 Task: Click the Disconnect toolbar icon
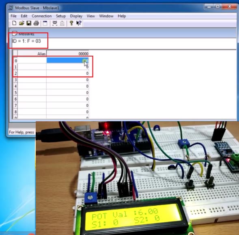point(62,23)
